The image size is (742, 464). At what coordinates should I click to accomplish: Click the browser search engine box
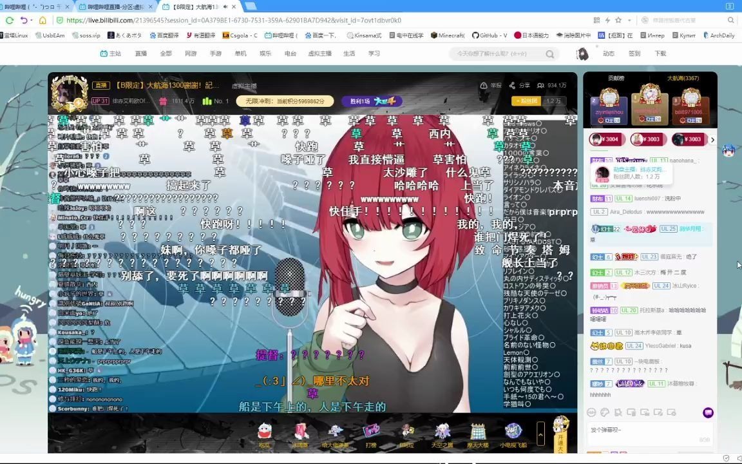point(687,21)
